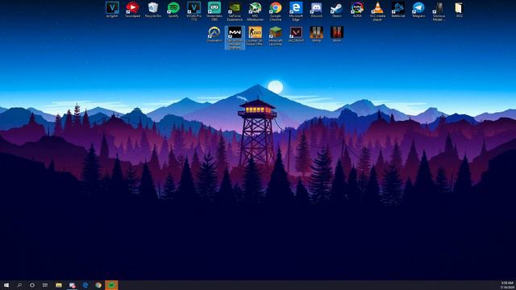Viewport: 516px width, 290px height.
Task: Open the Glorious Model desktop shortcut
Action: (x=439, y=11)
